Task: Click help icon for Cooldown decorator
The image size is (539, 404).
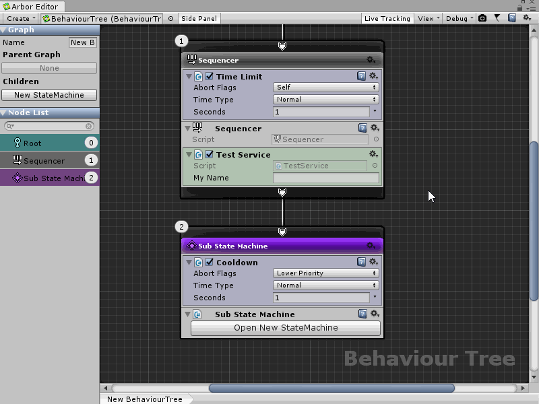Action: (362, 262)
